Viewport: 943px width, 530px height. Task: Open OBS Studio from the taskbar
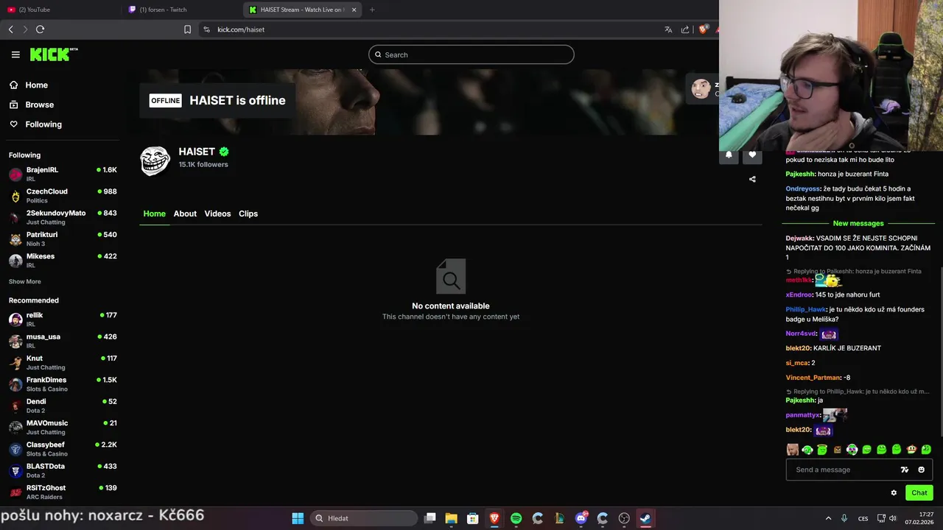click(624, 518)
